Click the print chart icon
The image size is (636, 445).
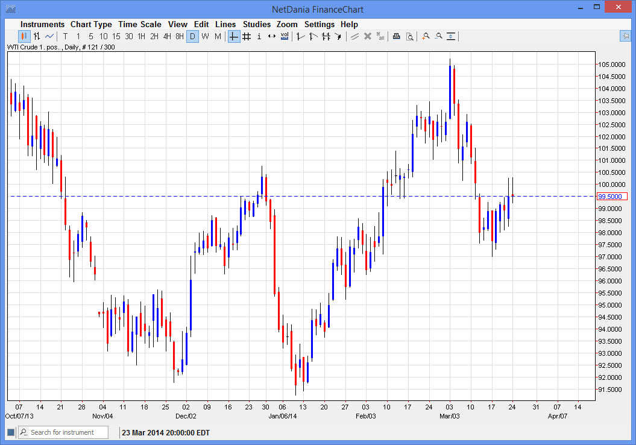(396, 36)
